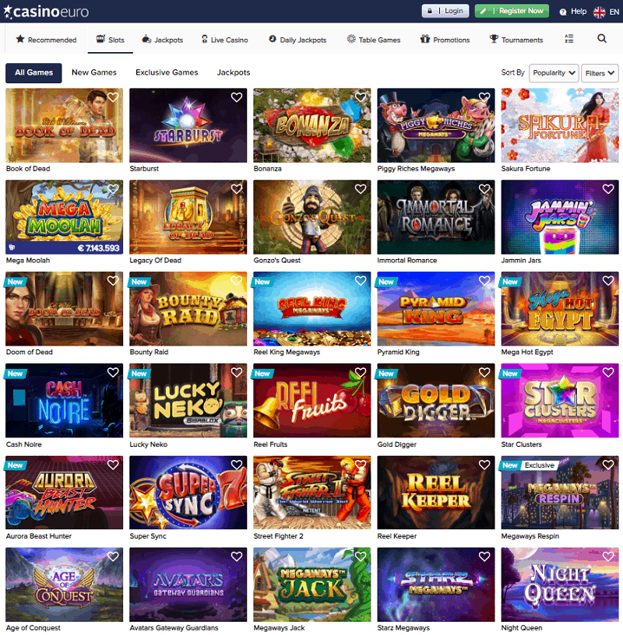The width and height of the screenshot is (623, 635).
Task: Click the list view menu icon
Action: point(569,38)
